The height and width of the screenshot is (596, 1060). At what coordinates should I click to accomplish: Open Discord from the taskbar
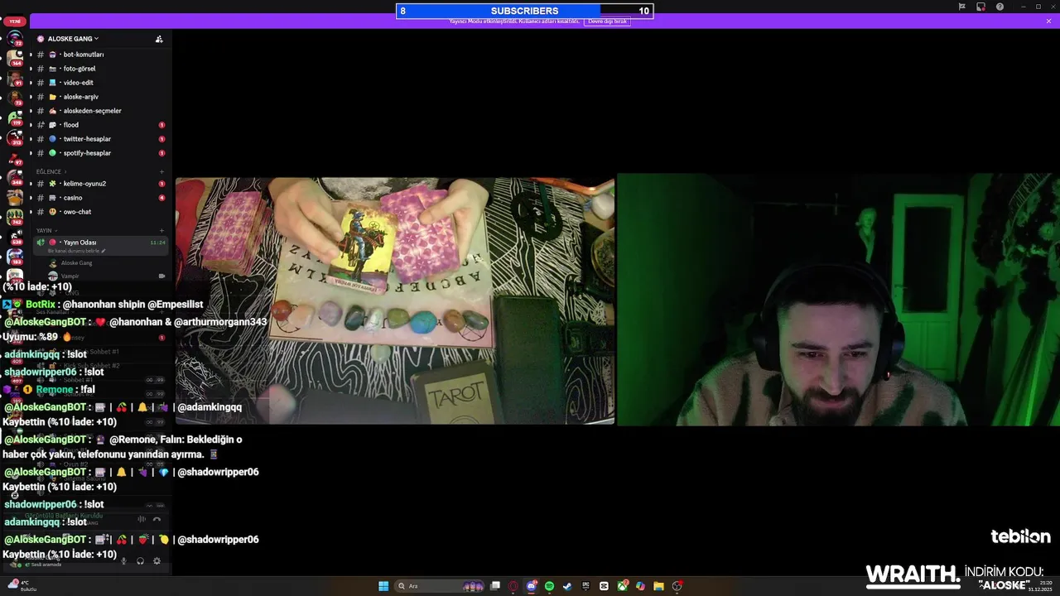(532, 586)
